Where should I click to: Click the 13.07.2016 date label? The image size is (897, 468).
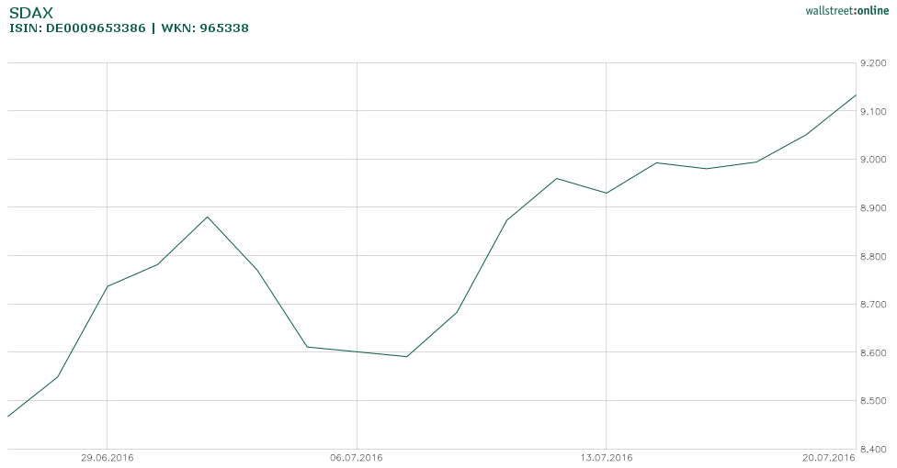click(x=607, y=458)
